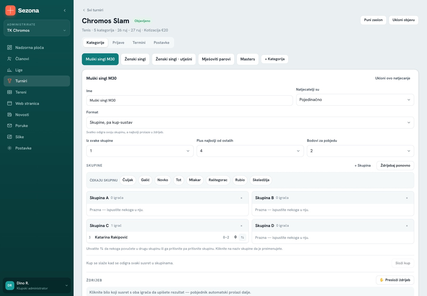Select waiting player chip Raštegorac
Image resolution: width=427 pixels, height=296 pixels.
point(218,180)
